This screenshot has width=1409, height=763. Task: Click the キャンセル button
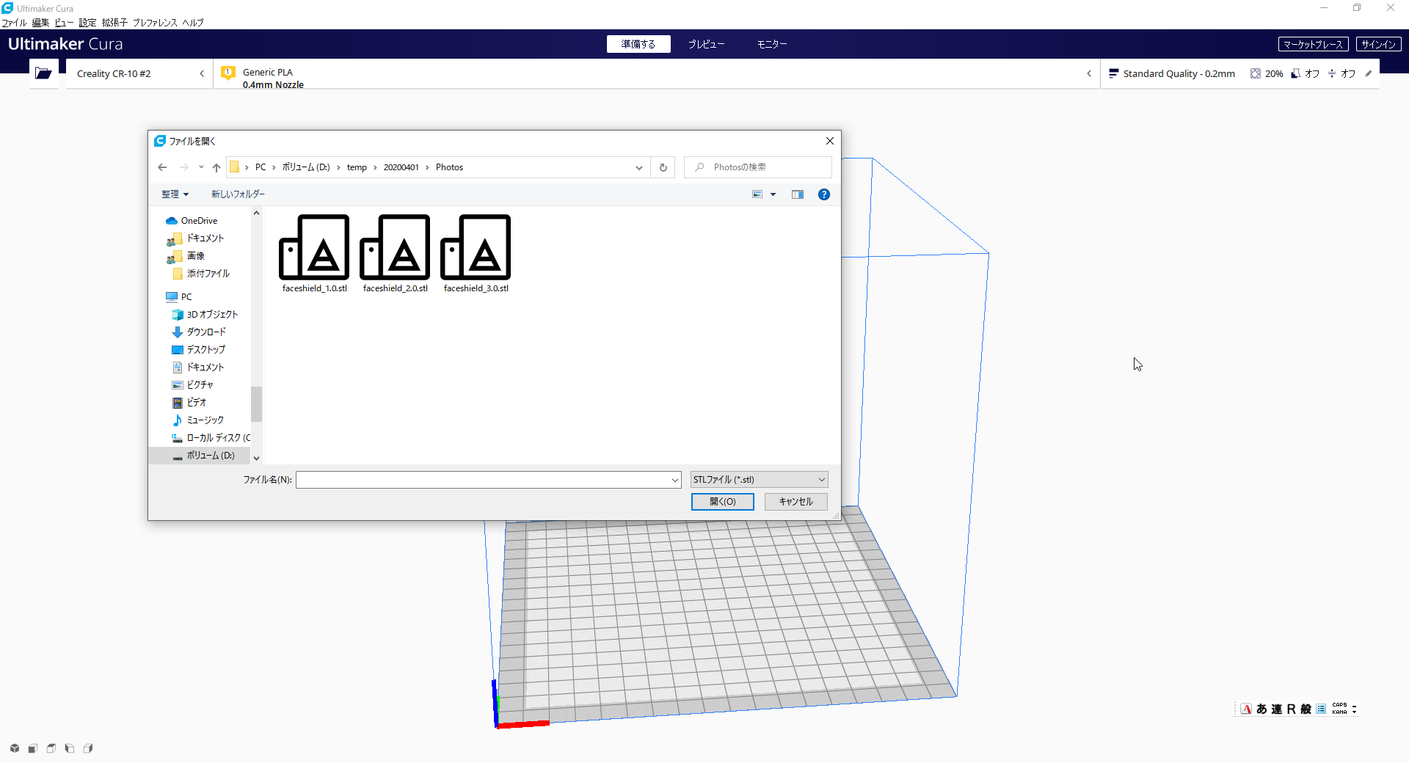tap(796, 502)
